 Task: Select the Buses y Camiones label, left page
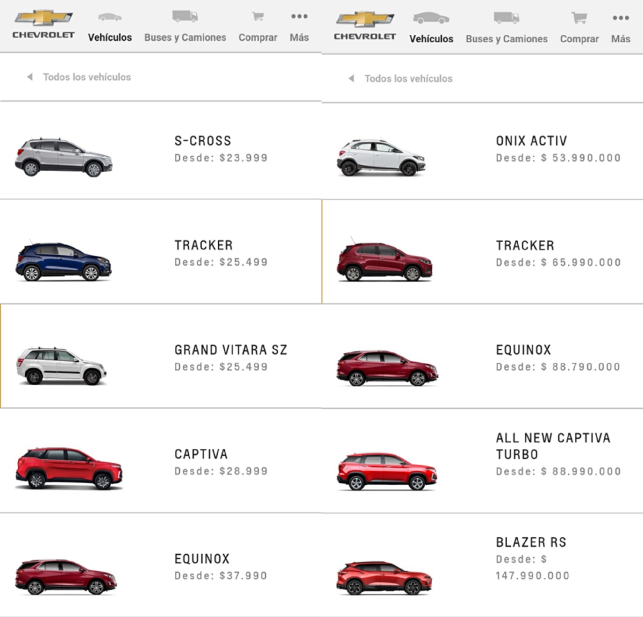point(185,38)
